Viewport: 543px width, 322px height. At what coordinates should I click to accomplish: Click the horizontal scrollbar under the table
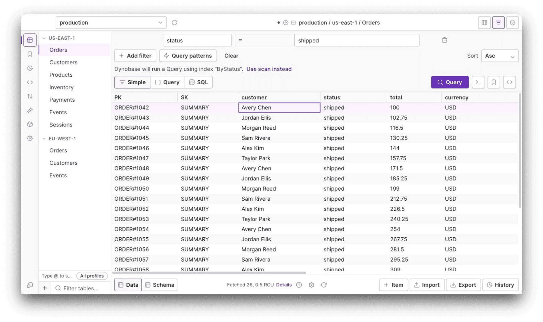(209, 273)
